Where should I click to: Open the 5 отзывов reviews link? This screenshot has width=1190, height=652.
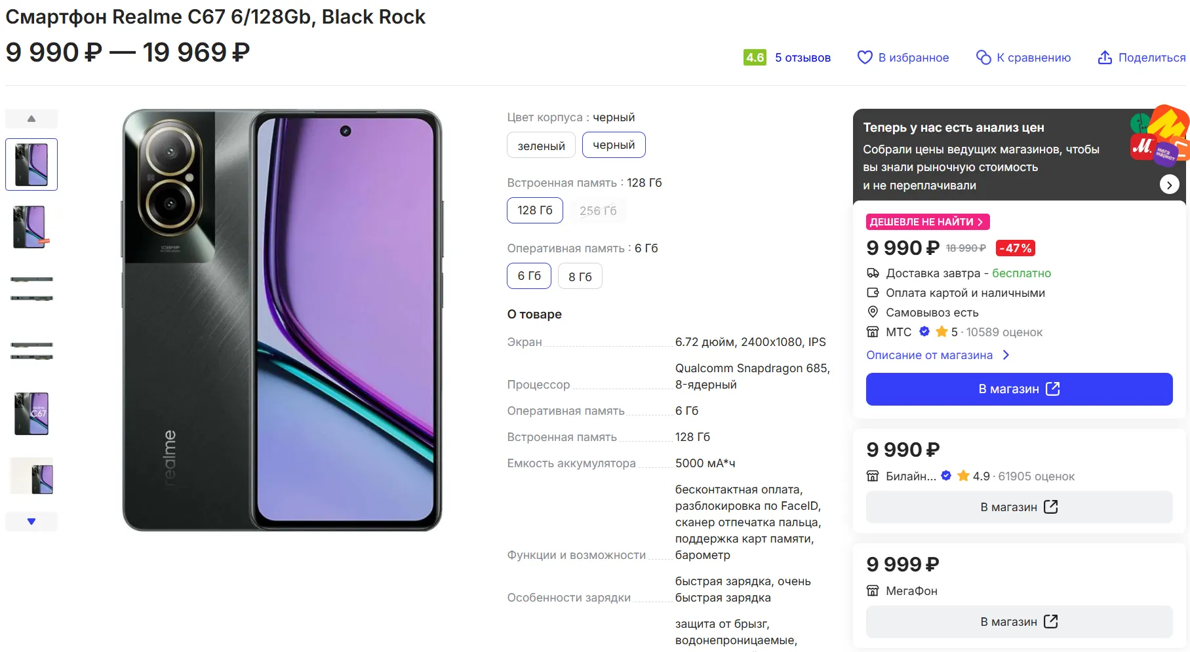[803, 58]
